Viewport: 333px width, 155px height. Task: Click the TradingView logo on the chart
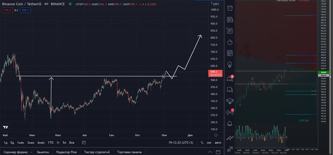6,127
